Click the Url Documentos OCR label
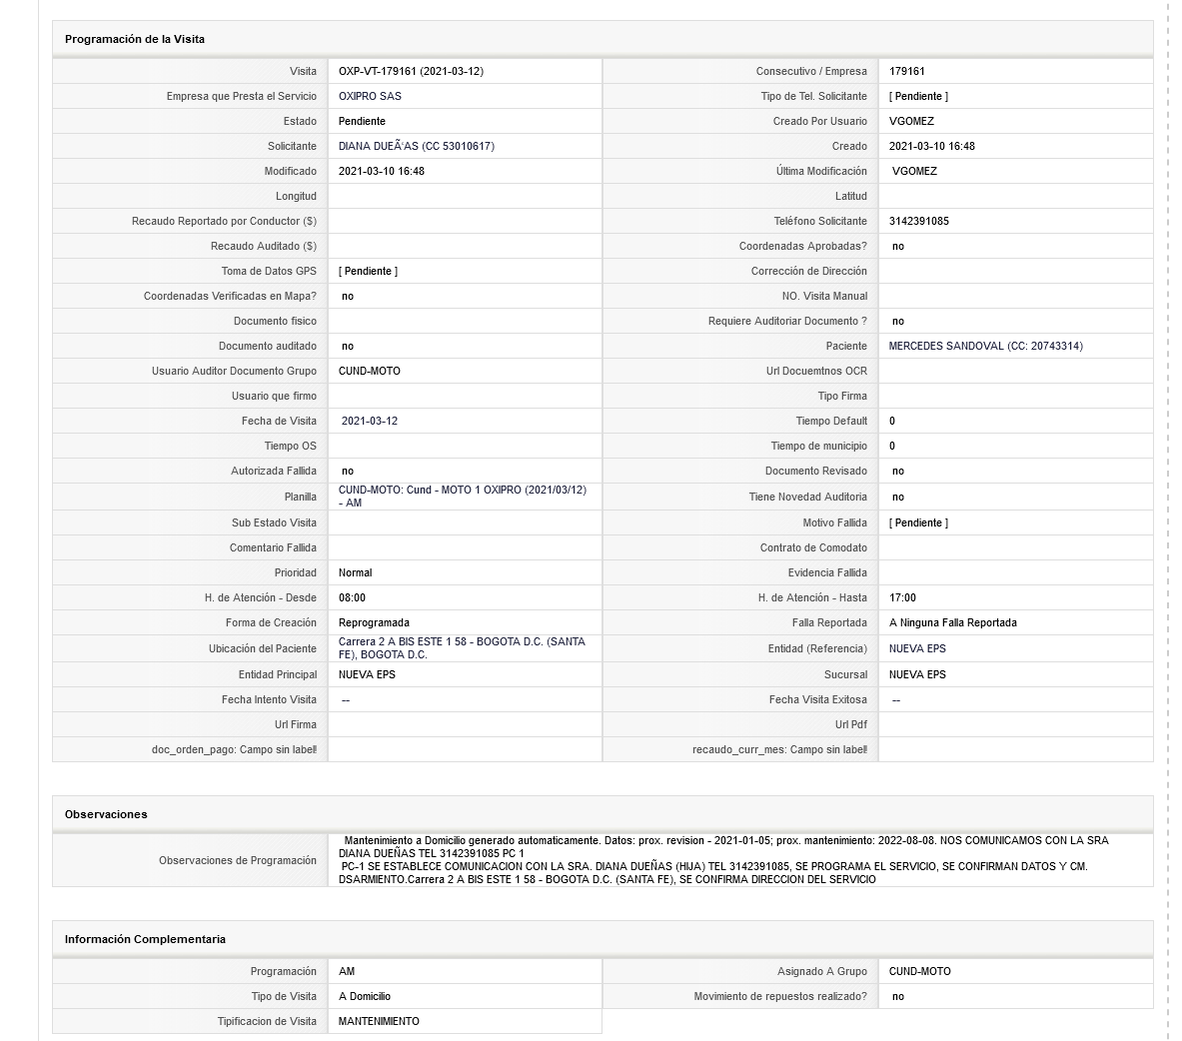The width and height of the screenshot is (1182, 1041). (816, 371)
